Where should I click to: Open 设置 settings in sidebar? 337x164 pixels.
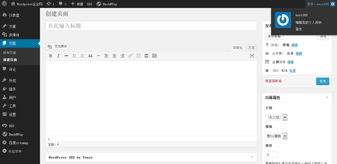(x=20, y=115)
